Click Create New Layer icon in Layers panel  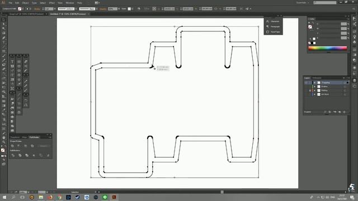(x=340, y=112)
